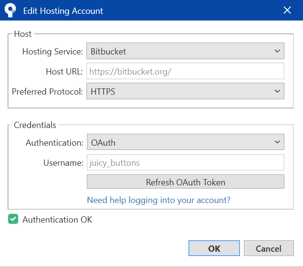Image resolution: width=303 pixels, height=267 pixels.
Task: Dismiss dialog with the Cancel button
Action: pyautogui.click(x=269, y=248)
